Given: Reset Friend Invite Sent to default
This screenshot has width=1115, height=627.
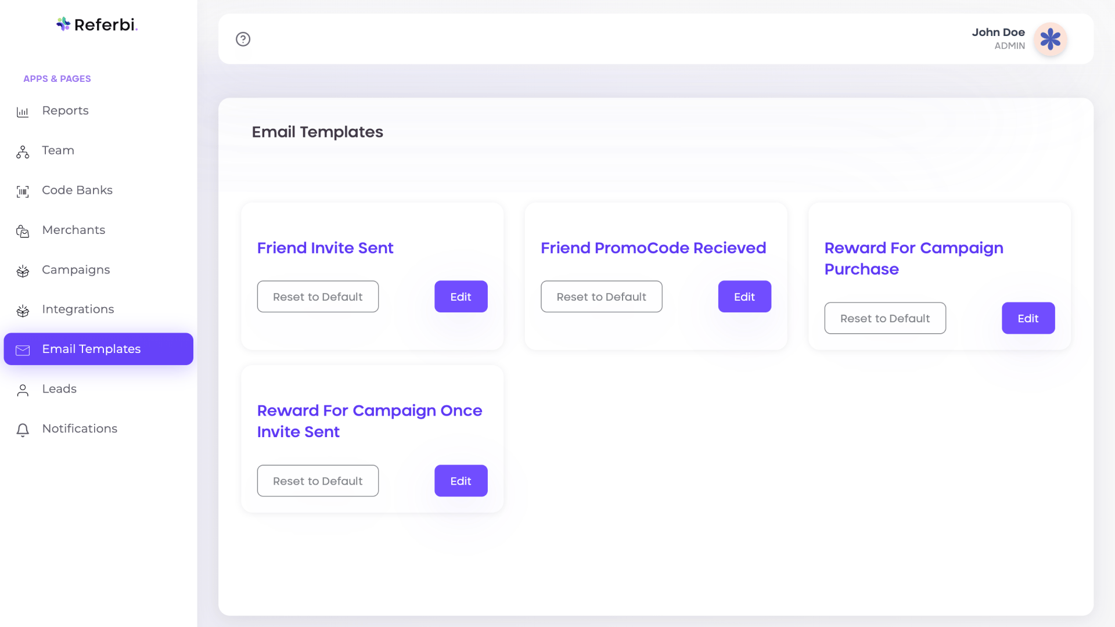Looking at the screenshot, I should 318,297.
